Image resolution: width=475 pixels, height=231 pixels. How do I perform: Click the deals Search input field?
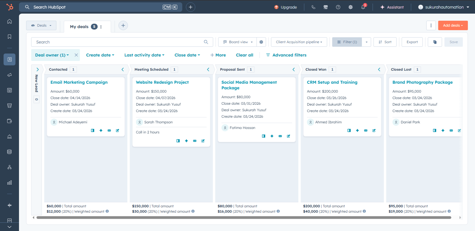122,42
